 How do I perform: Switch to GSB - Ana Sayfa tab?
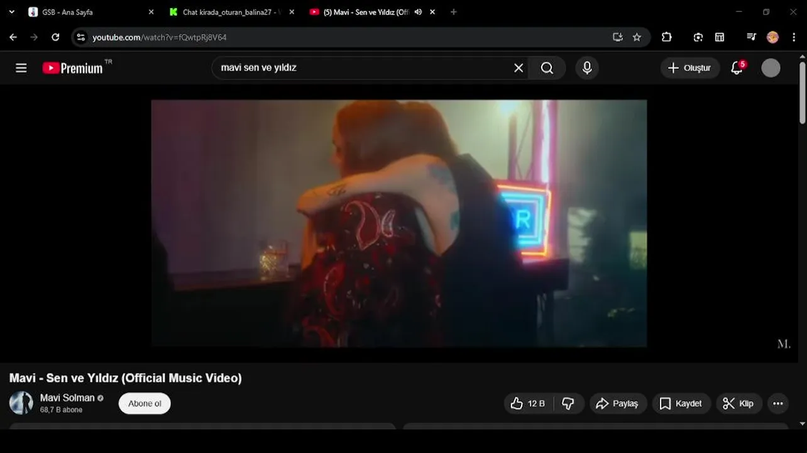point(92,12)
